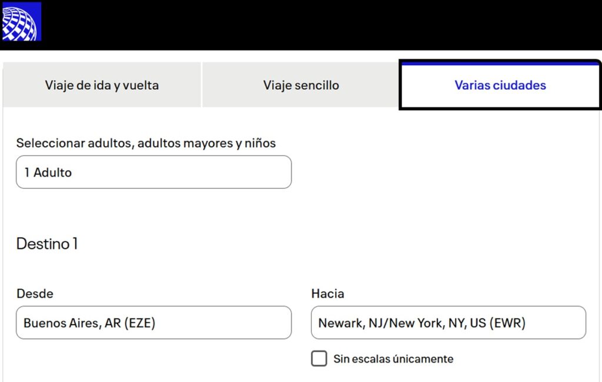Click the Buenos Aires, AR (EZE) text
Viewport: 602px width, 382px height.
pos(89,323)
